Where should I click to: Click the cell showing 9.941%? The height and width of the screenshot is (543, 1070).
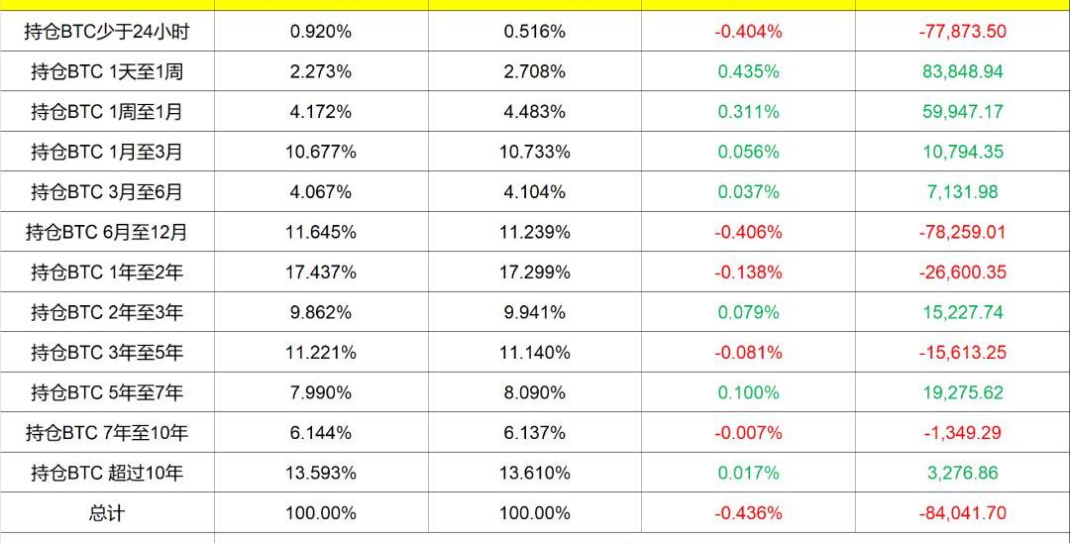point(535,312)
